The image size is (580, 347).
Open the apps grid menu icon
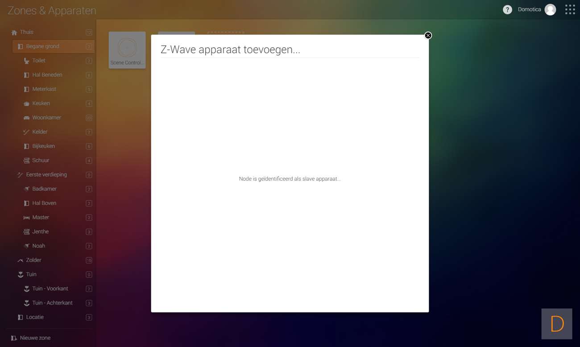click(570, 10)
